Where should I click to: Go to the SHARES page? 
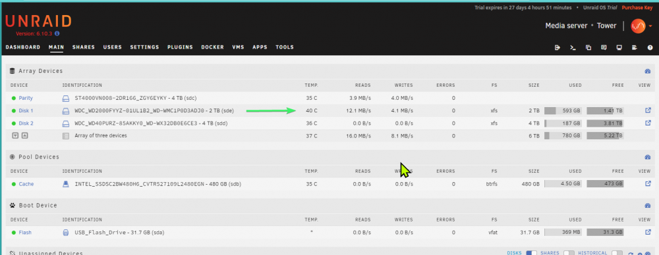pos(84,47)
